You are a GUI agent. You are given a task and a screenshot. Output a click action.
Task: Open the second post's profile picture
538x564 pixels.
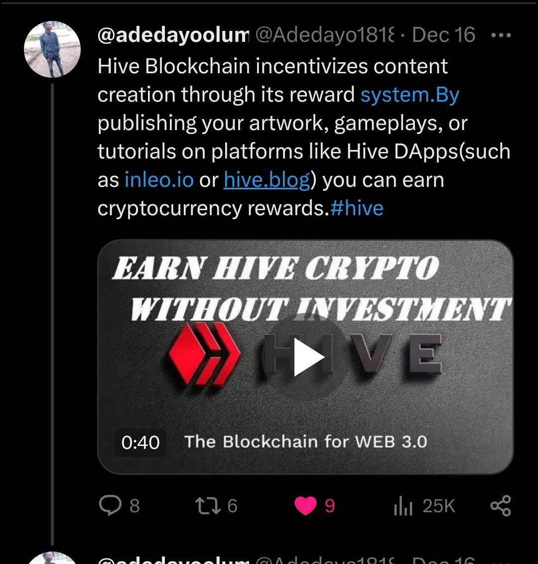click(52, 558)
